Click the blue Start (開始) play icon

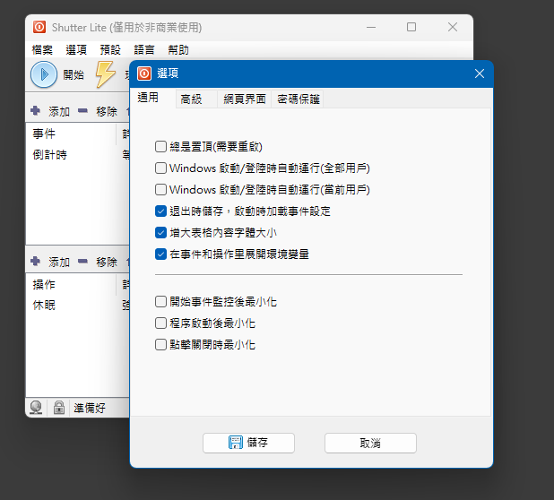click(x=44, y=74)
